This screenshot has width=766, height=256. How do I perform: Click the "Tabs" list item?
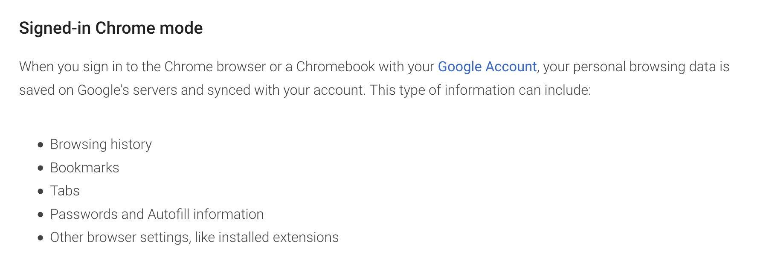tap(65, 191)
